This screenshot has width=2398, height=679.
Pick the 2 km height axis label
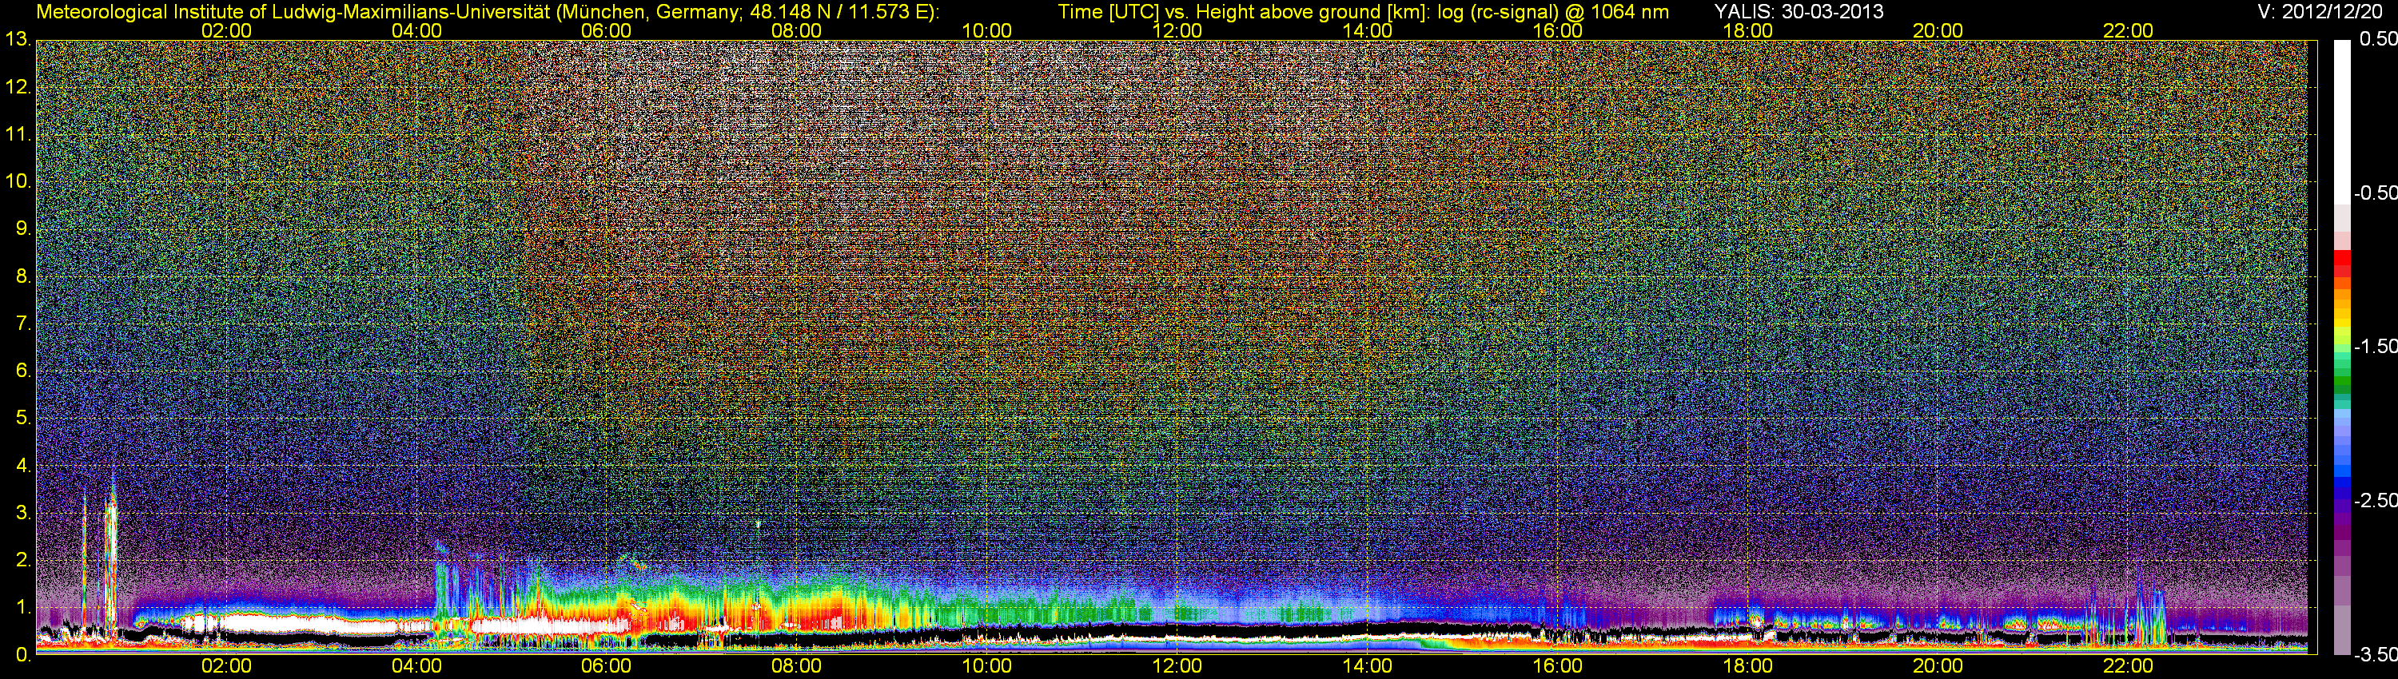tap(22, 560)
